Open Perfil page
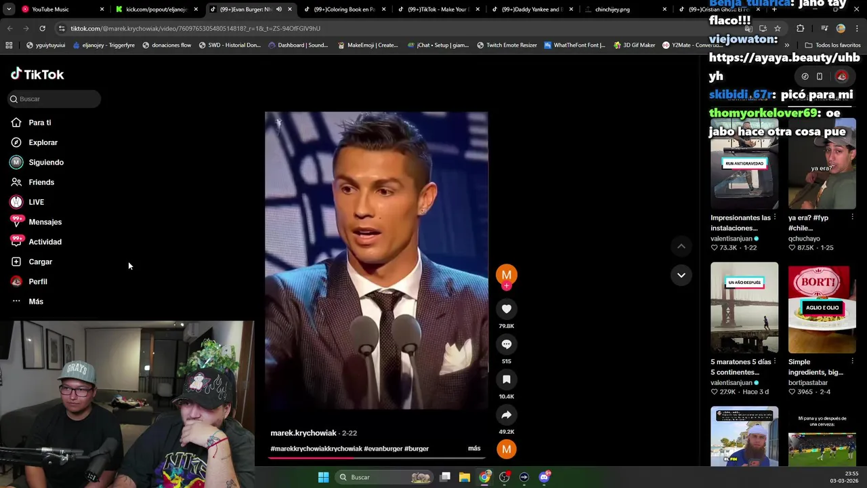Screen dimensions: 867x488 [29, 281]
